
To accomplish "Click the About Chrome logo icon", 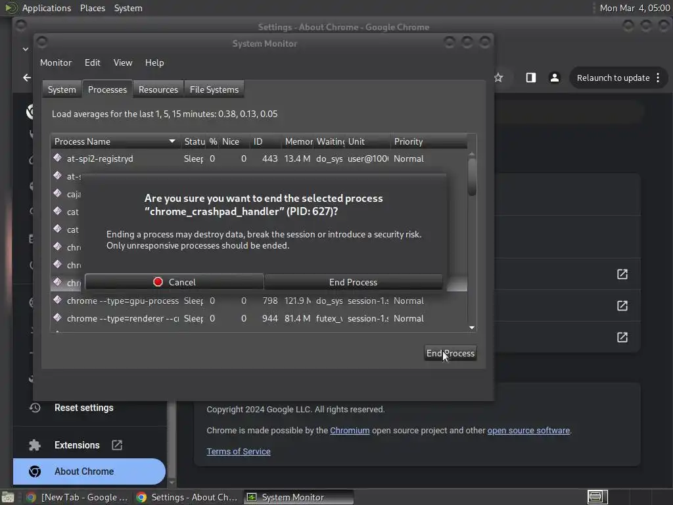I will [x=35, y=471].
